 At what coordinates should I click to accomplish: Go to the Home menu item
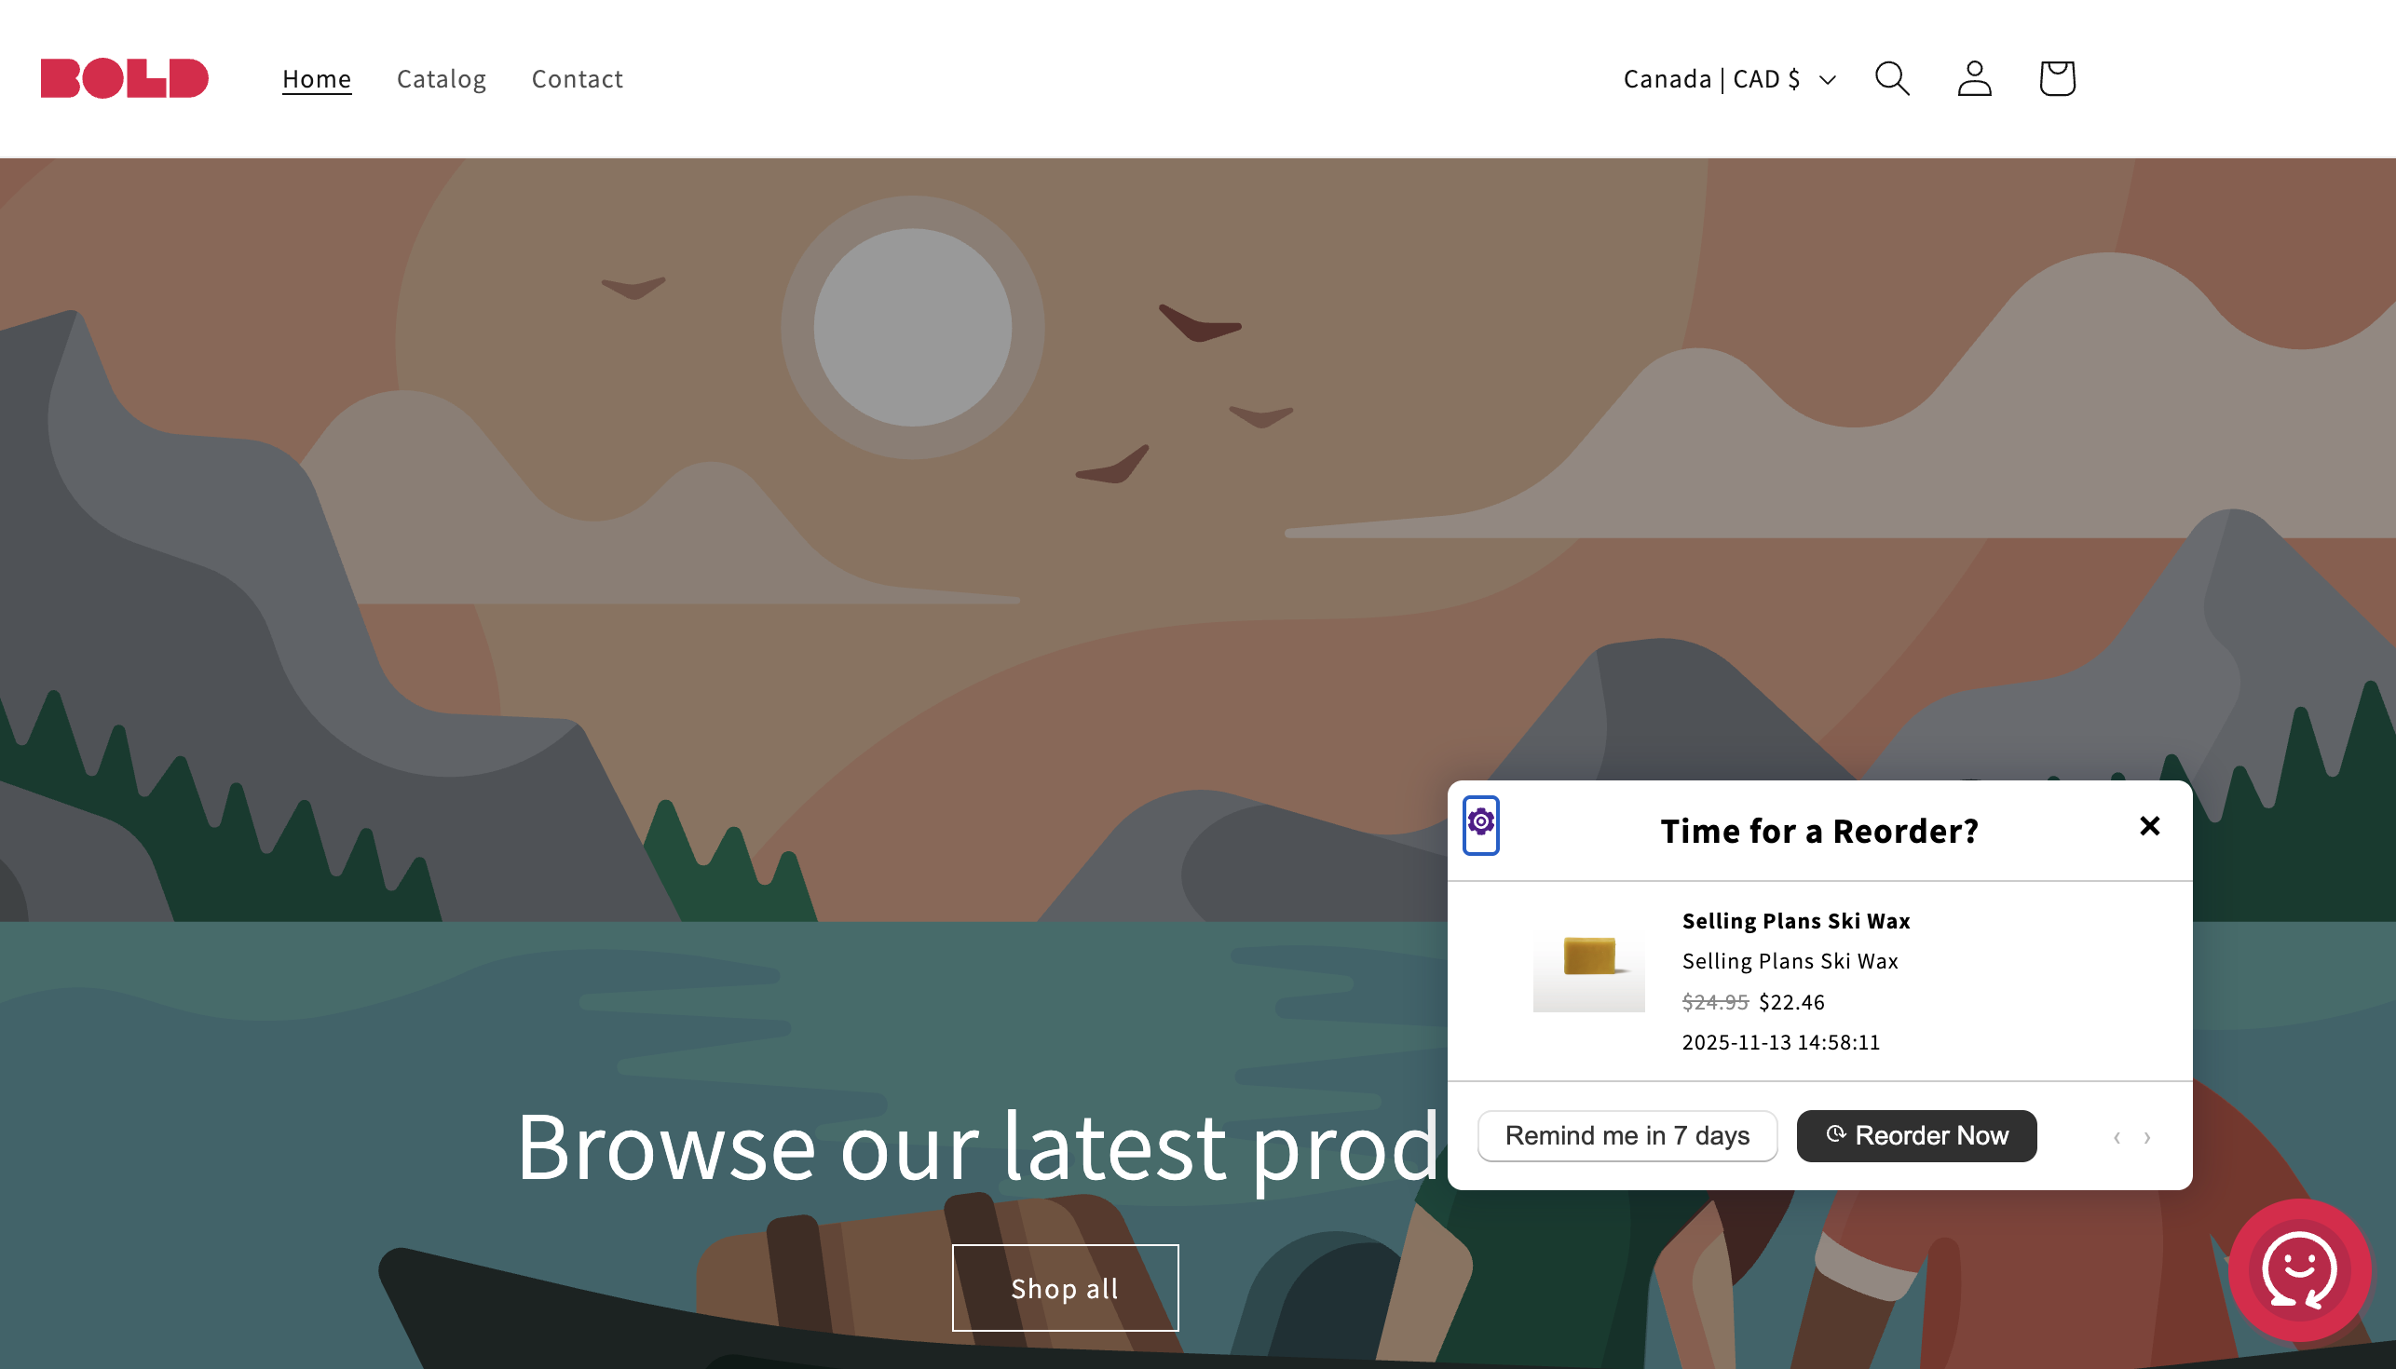click(x=317, y=79)
